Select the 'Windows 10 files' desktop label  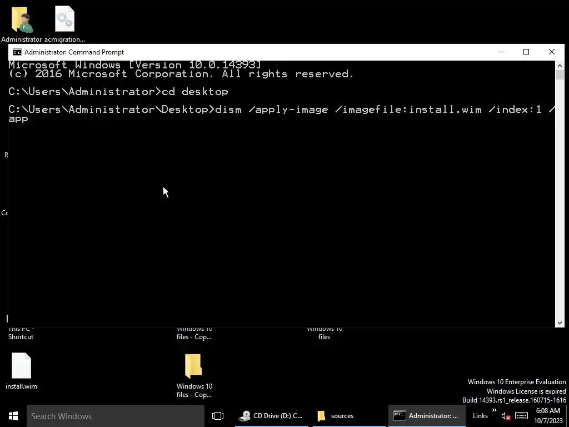(x=324, y=333)
